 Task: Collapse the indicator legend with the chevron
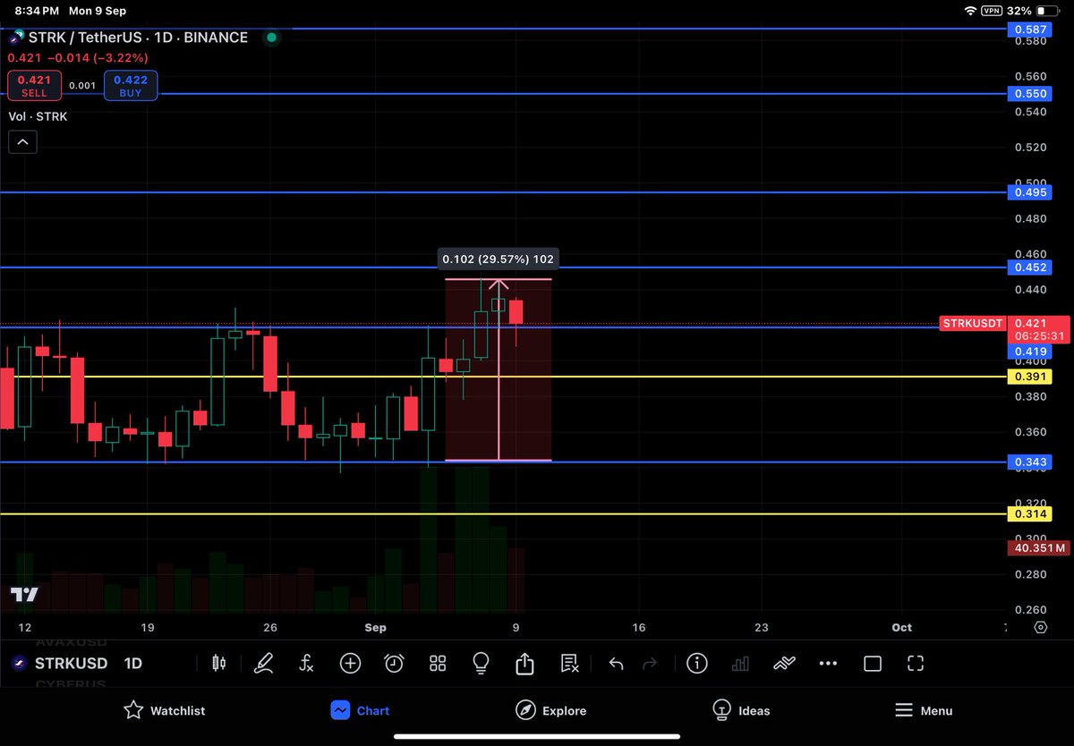tap(22, 141)
